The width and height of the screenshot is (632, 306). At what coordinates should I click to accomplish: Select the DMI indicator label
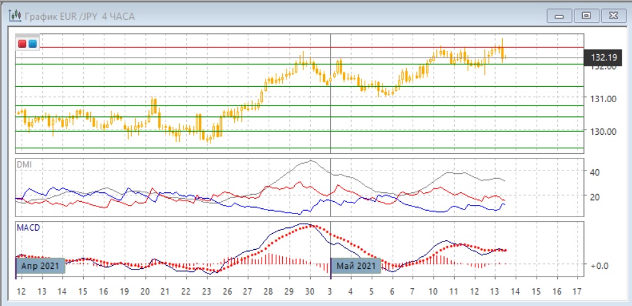24,165
